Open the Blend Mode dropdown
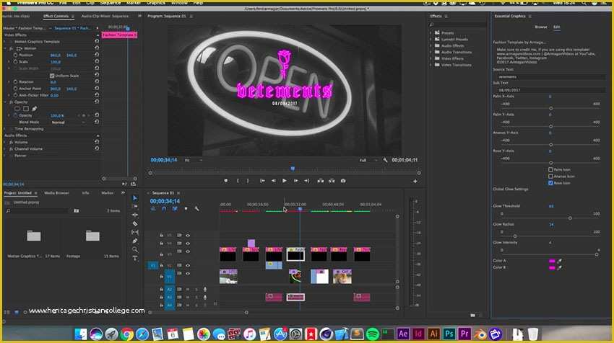The image size is (614, 343). tap(68, 122)
